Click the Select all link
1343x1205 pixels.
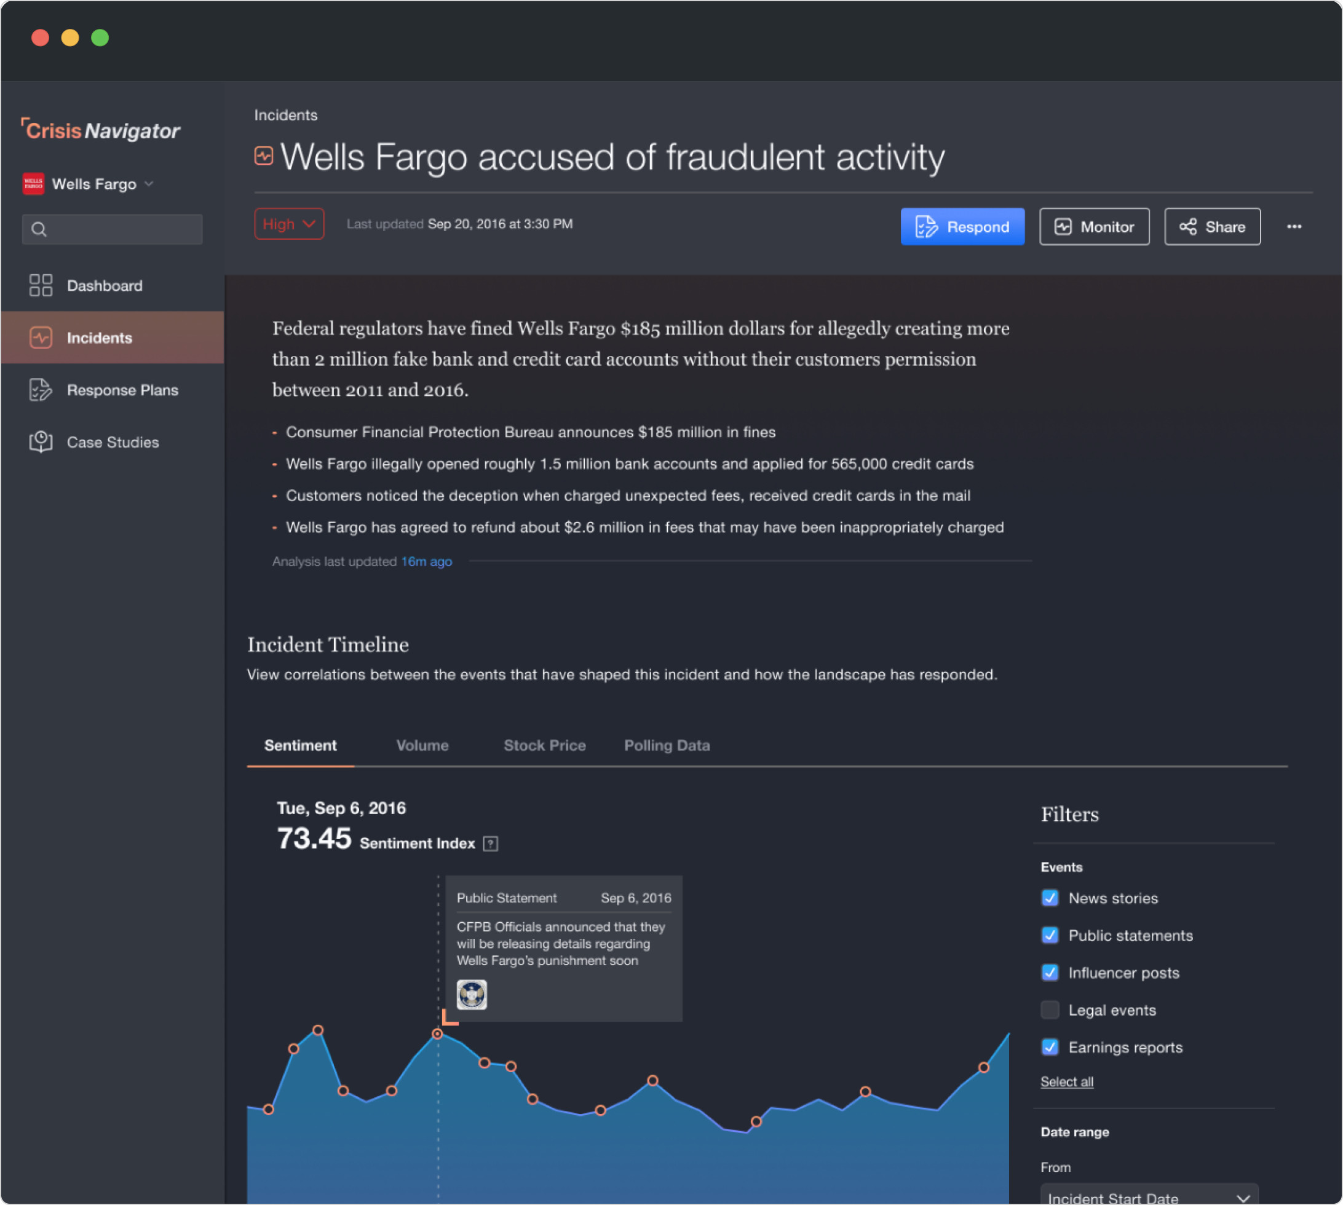tap(1066, 1082)
